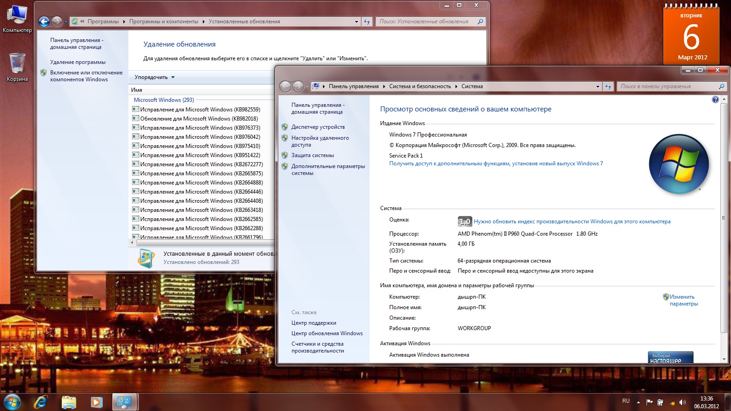Click 'Изменить параметры' link
The image size is (731, 411).
coord(683,300)
